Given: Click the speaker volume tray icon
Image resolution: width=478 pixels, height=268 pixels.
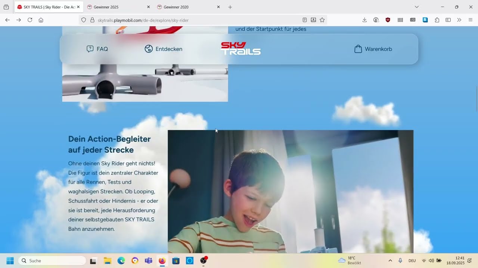Looking at the screenshot, I should [431, 261].
